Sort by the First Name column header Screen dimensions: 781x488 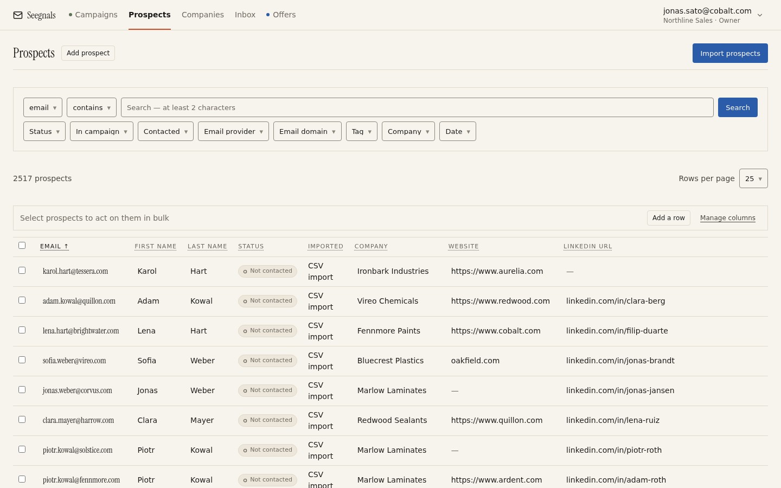[x=156, y=246]
